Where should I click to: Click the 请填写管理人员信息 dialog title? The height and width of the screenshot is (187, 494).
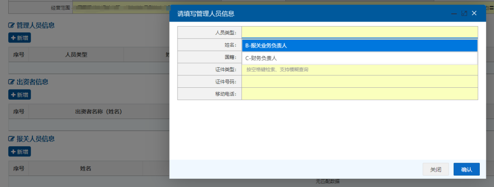tap(206, 14)
